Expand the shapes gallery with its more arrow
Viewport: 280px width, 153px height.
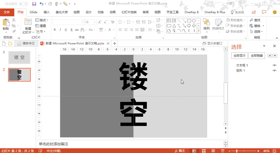[199, 31]
